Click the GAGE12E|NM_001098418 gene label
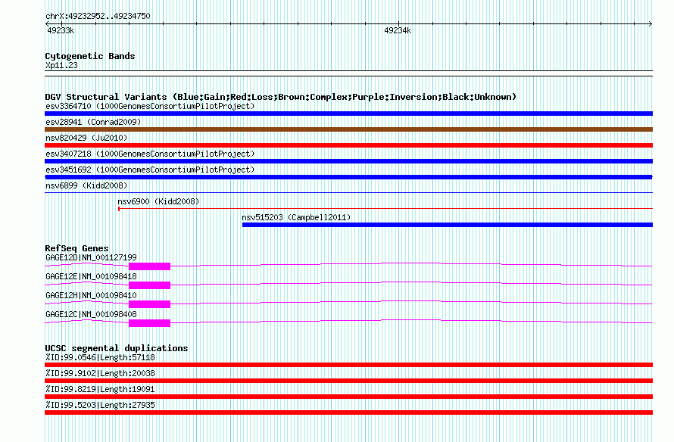 coord(91,276)
